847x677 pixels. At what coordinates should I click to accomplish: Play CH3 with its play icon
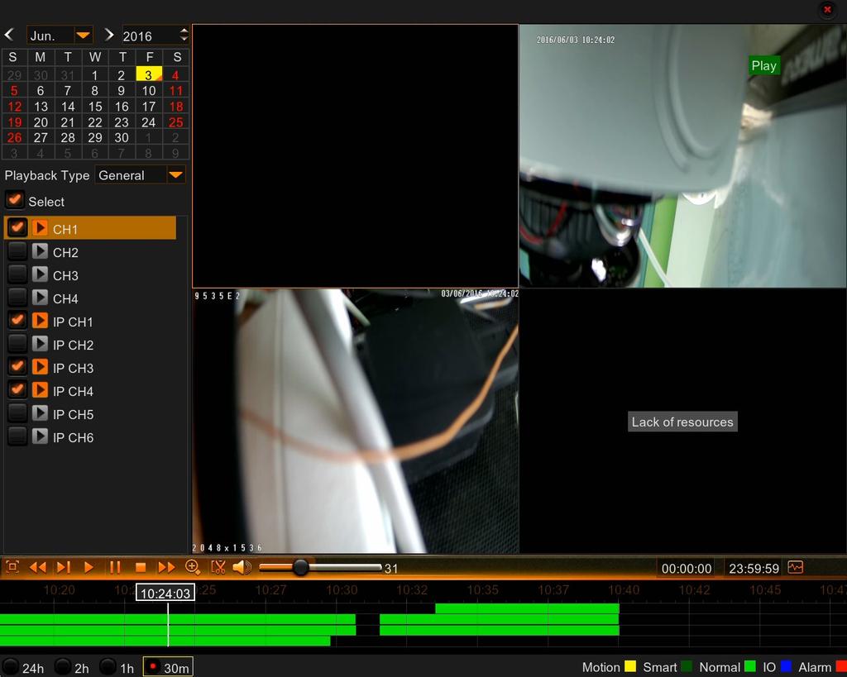40,274
